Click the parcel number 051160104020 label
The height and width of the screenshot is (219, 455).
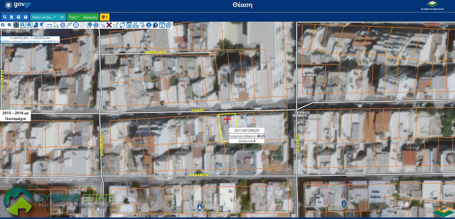tap(247, 131)
